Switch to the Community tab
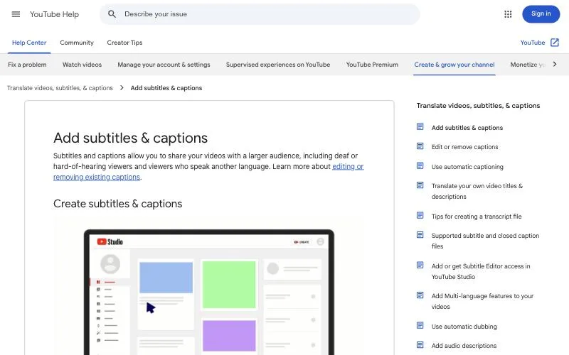The width and height of the screenshot is (569, 355). [x=77, y=43]
